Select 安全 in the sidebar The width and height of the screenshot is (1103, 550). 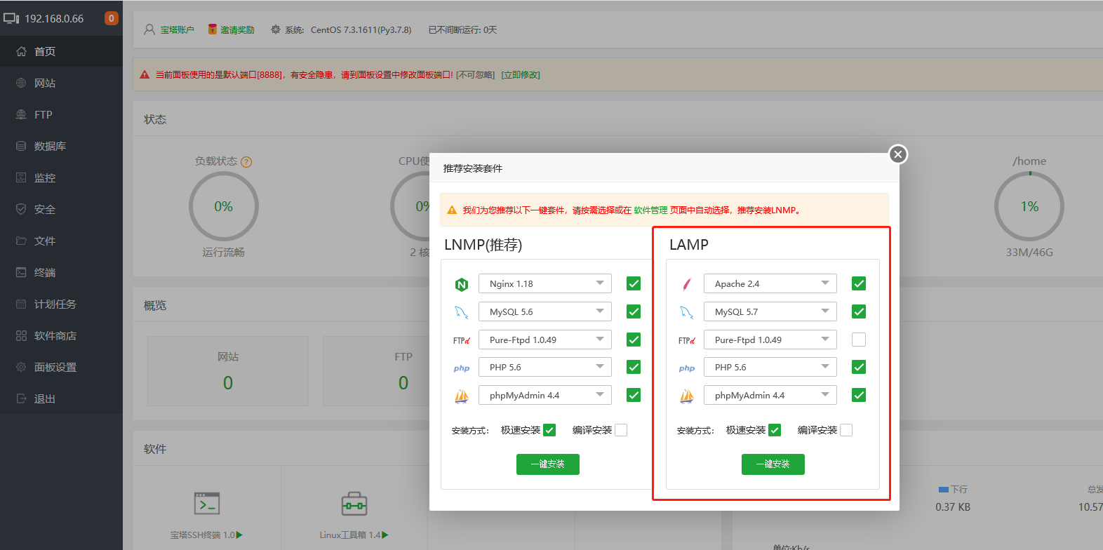tap(61, 209)
